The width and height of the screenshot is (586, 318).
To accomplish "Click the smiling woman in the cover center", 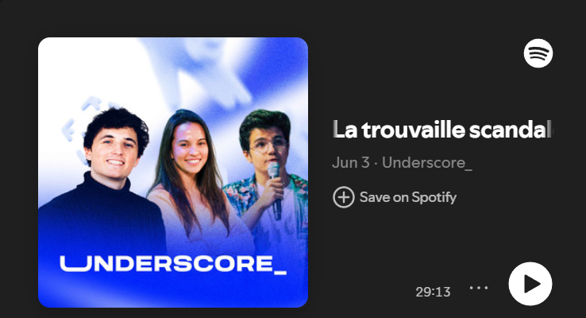I will pyautogui.click(x=191, y=176).
